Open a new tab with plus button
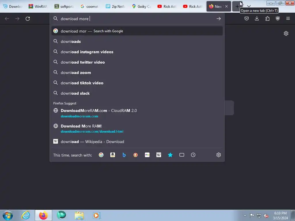The image size is (295, 221). [x=237, y=6]
